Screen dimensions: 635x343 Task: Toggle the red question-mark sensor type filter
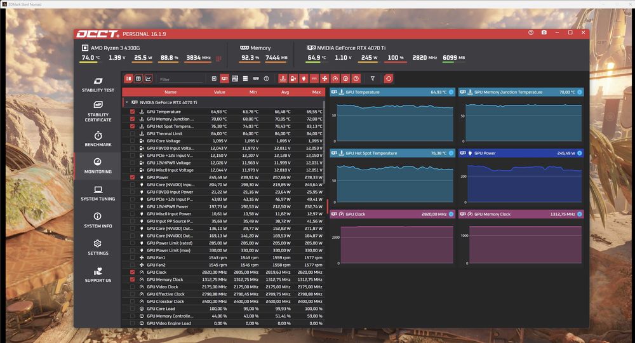coord(356,79)
